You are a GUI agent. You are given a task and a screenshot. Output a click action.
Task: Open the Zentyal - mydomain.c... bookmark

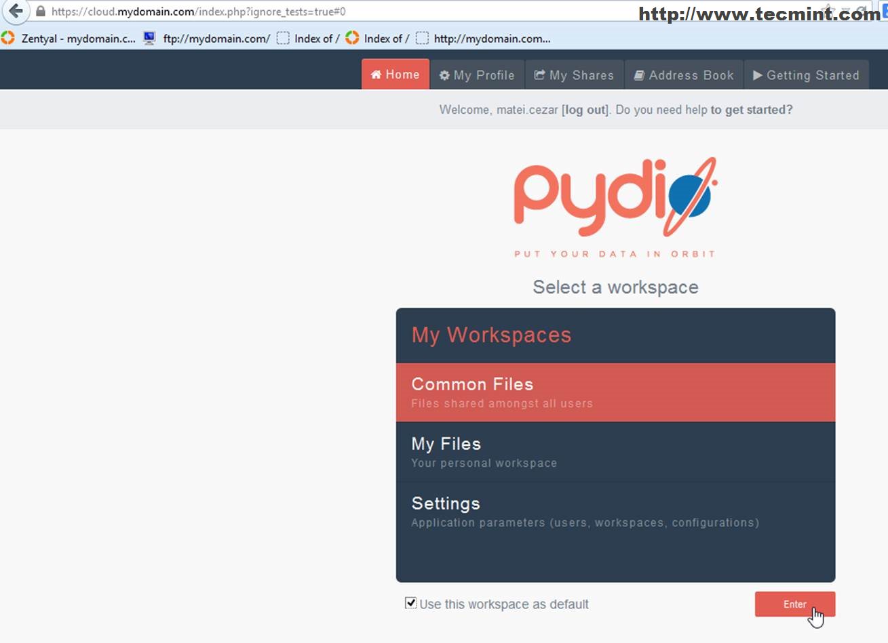coord(69,39)
